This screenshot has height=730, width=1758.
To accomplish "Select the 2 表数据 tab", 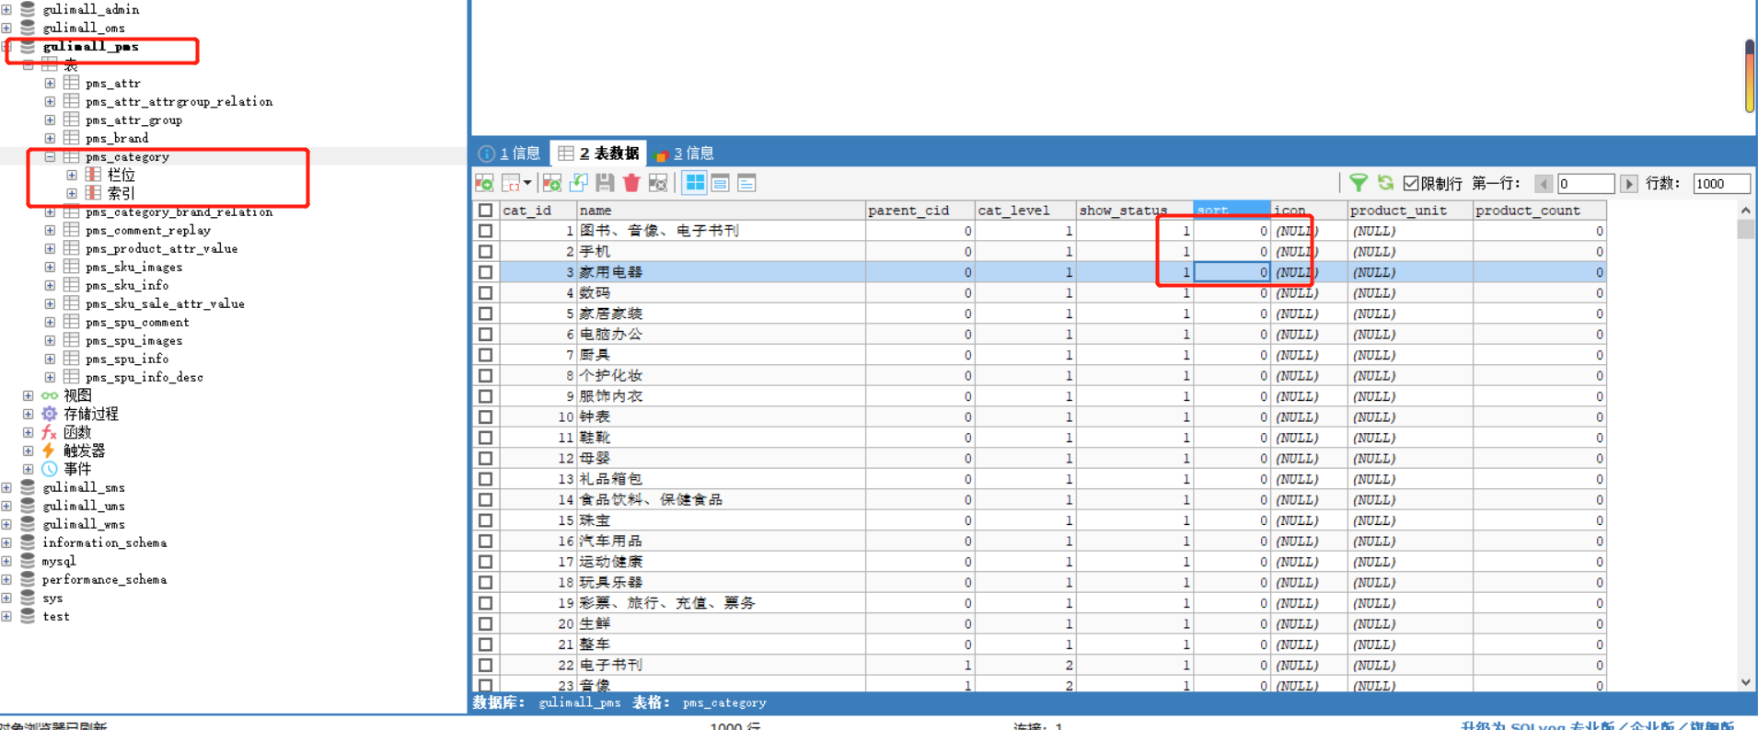I will click(598, 153).
